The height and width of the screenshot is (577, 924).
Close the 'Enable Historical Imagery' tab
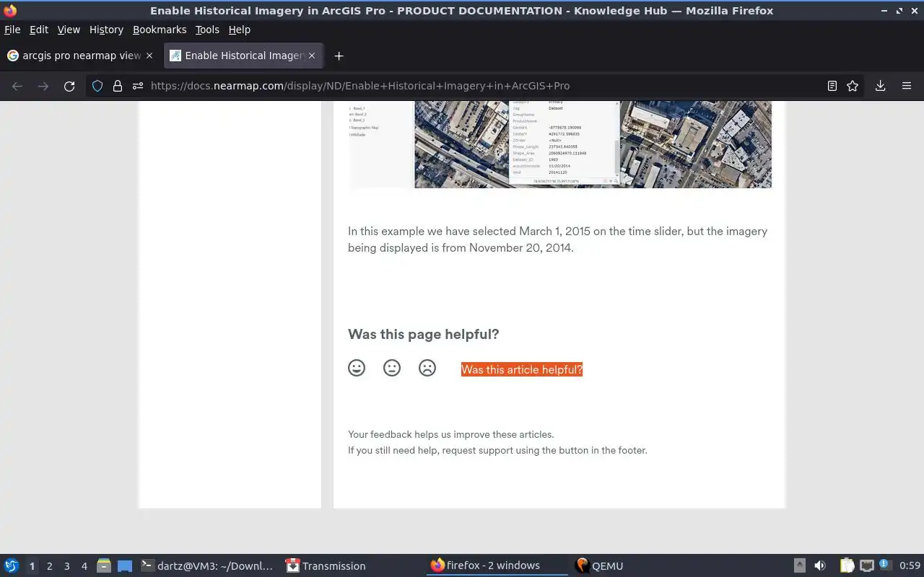tap(313, 56)
